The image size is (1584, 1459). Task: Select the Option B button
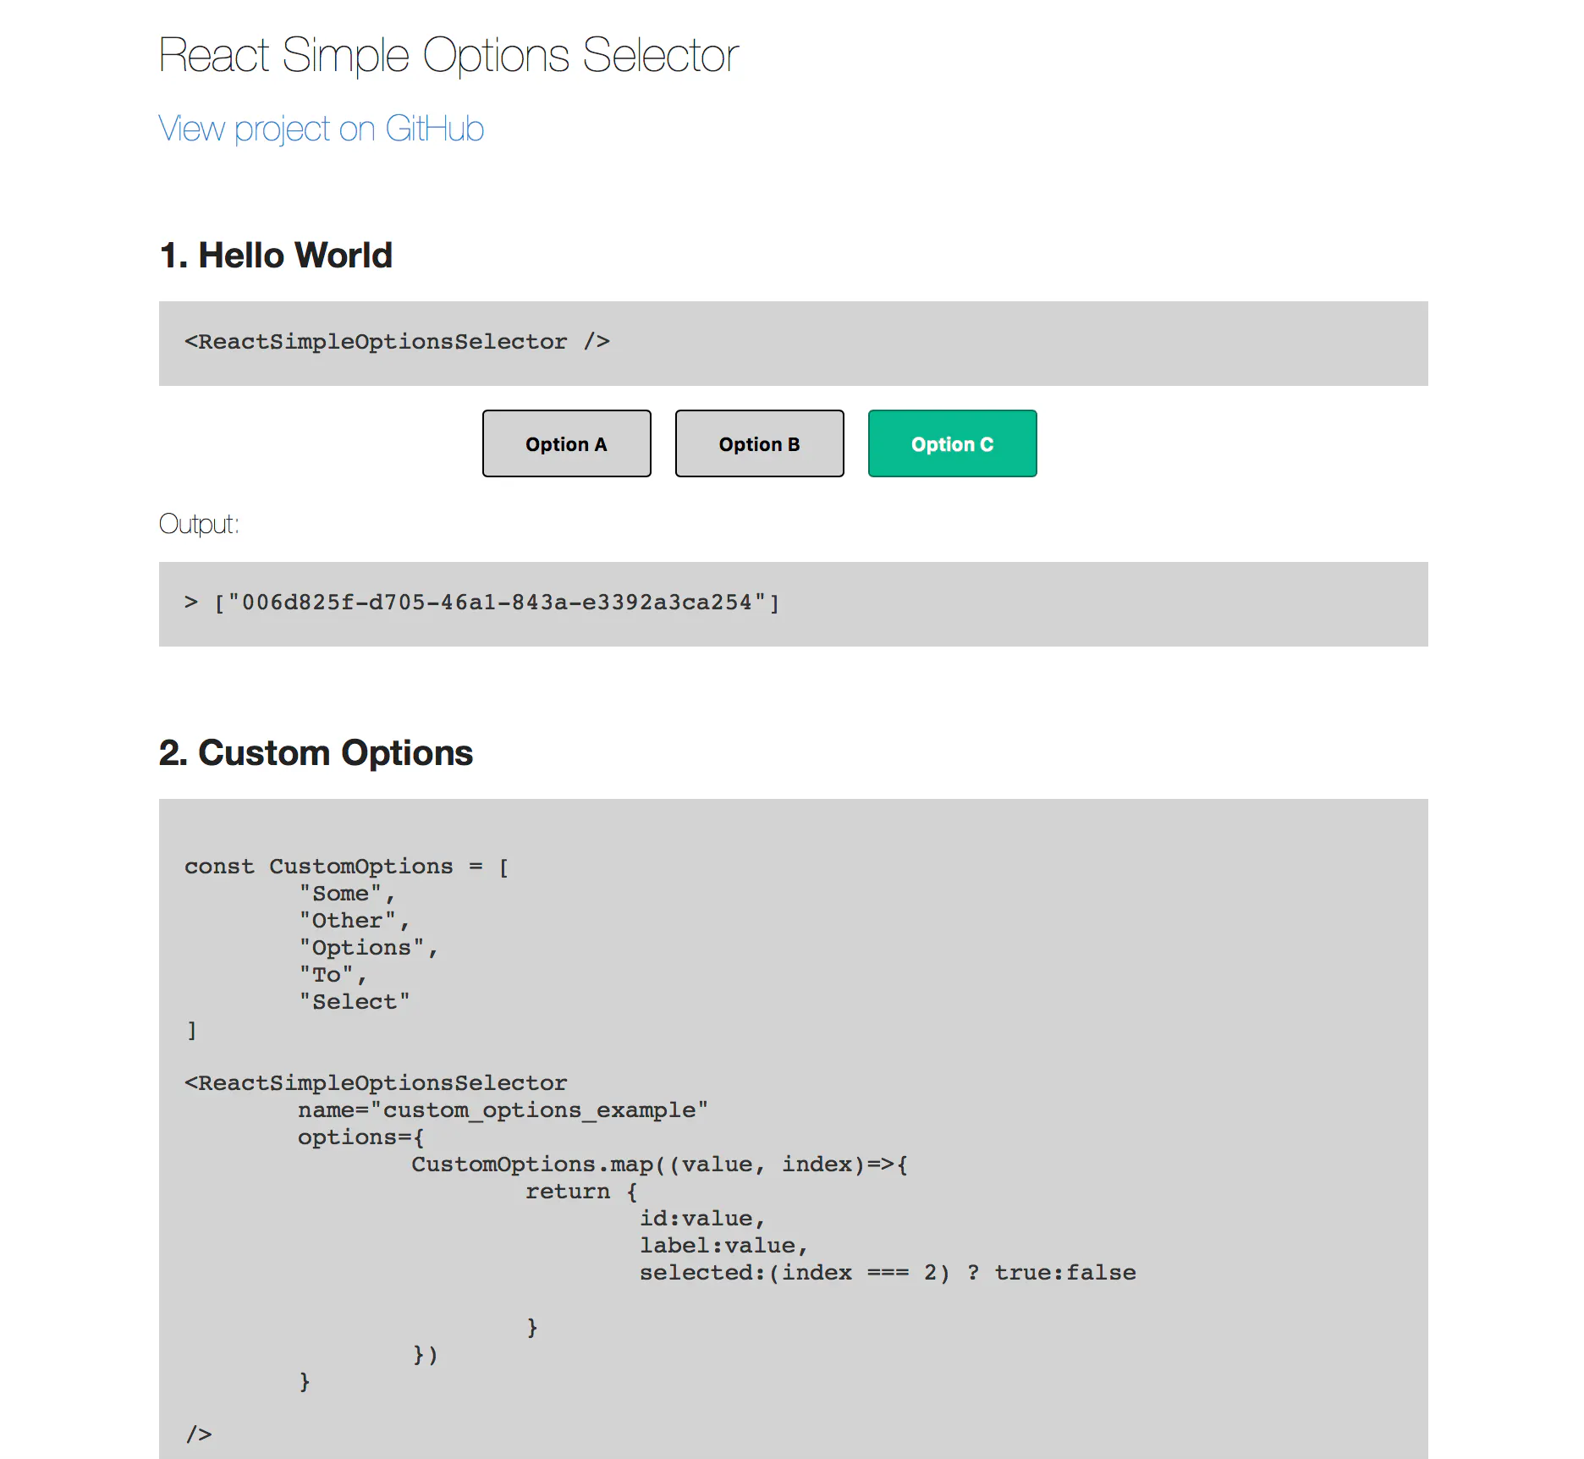760,443
